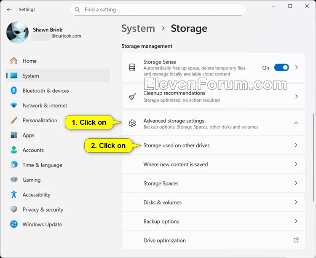The image size is (316, 258).
Task: Maximize the Settings window
Action: coord(290,6)
